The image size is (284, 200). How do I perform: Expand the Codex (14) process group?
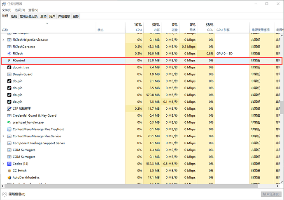pyautogui.click(x=3, y=164)
